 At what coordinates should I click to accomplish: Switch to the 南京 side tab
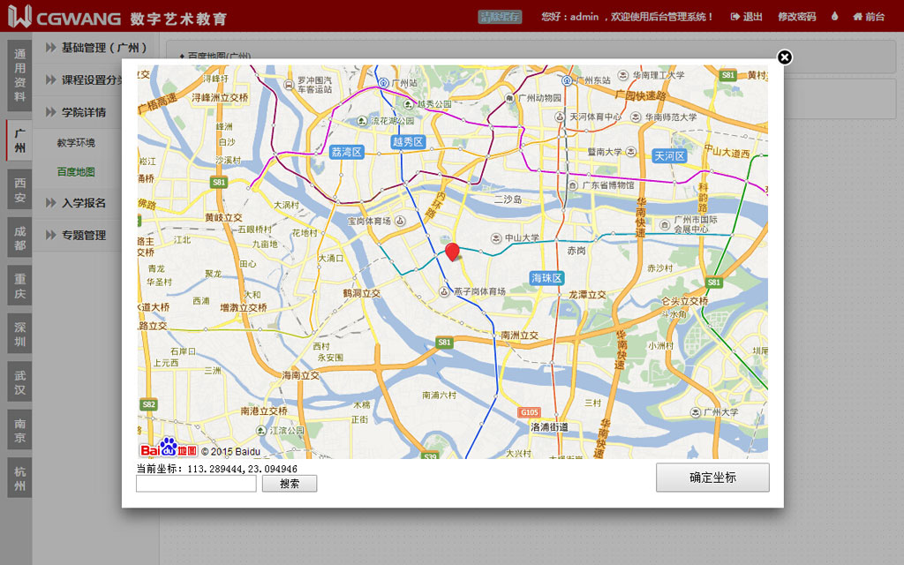[19, 430]
